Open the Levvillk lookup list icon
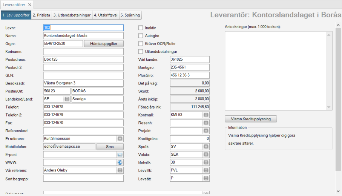Viewport: 342px width, 196px height. click(x=206, y=170)
